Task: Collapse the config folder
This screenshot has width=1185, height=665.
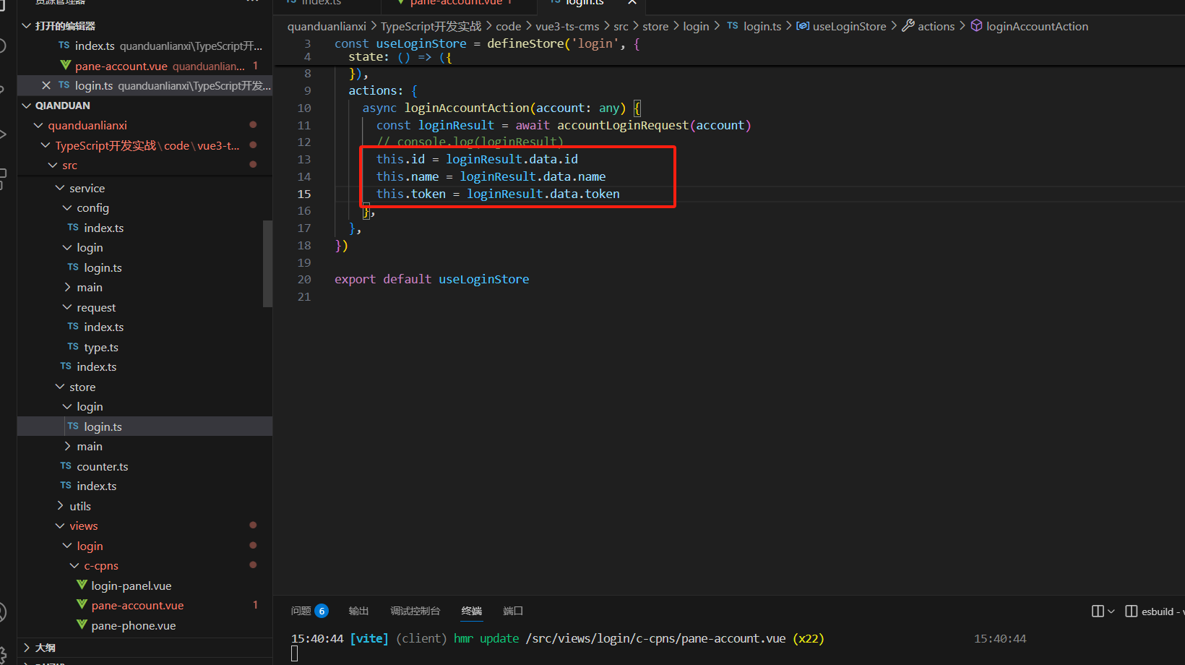Action: click(x=67, y=208)
